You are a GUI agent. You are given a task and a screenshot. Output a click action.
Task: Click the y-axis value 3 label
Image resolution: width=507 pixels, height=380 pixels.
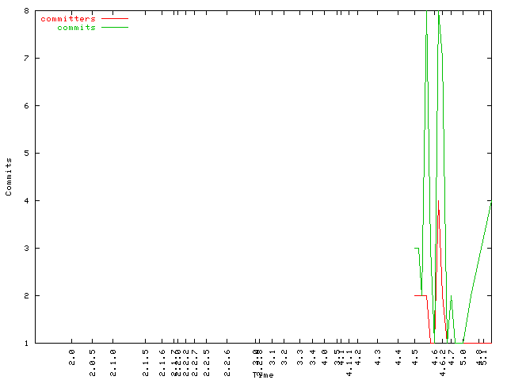[26, 248]
